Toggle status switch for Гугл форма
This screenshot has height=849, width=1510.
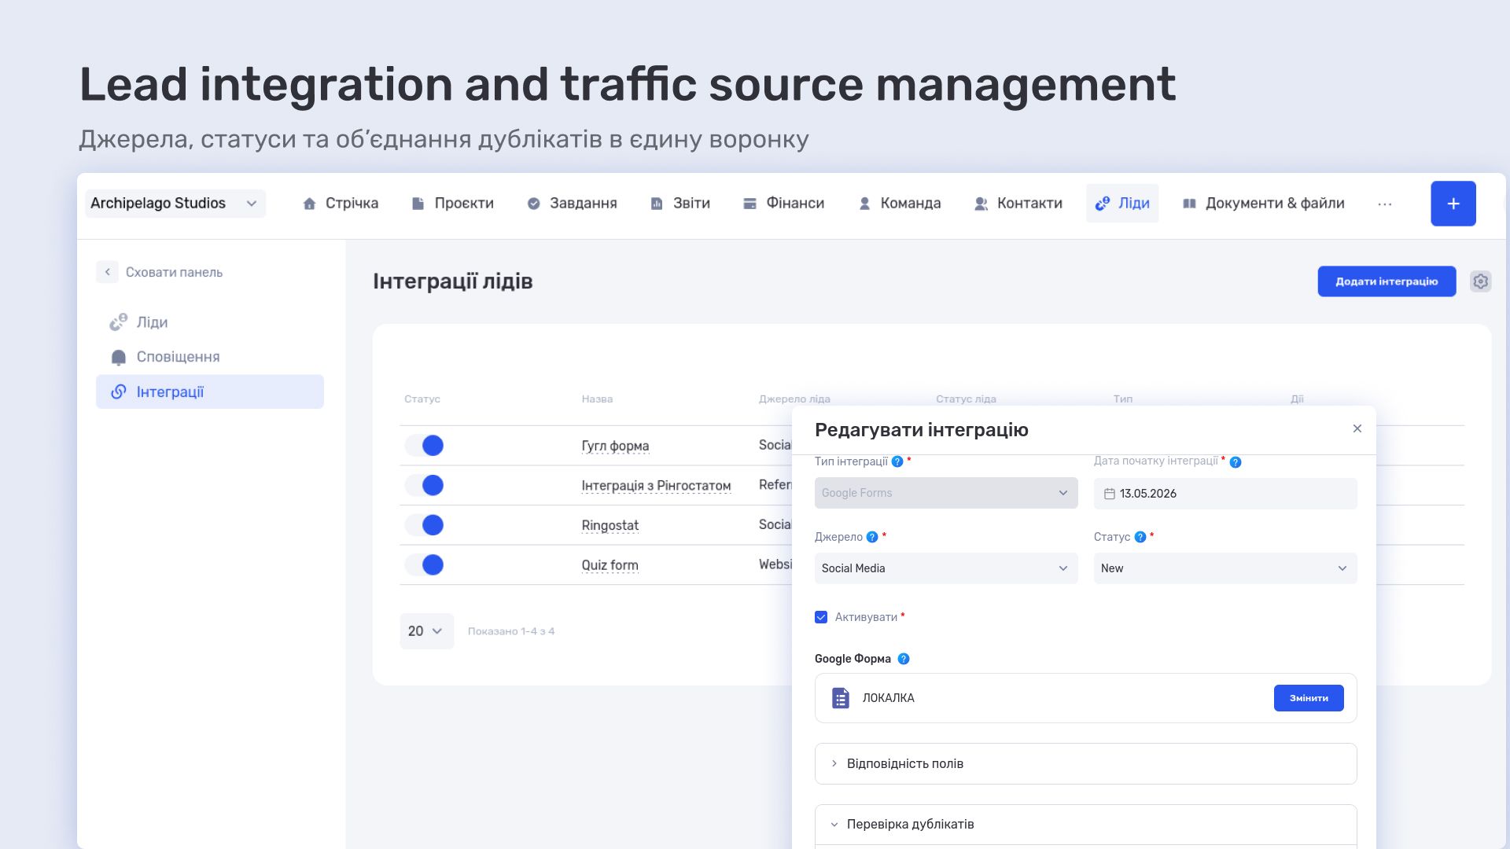coord(425,446)
